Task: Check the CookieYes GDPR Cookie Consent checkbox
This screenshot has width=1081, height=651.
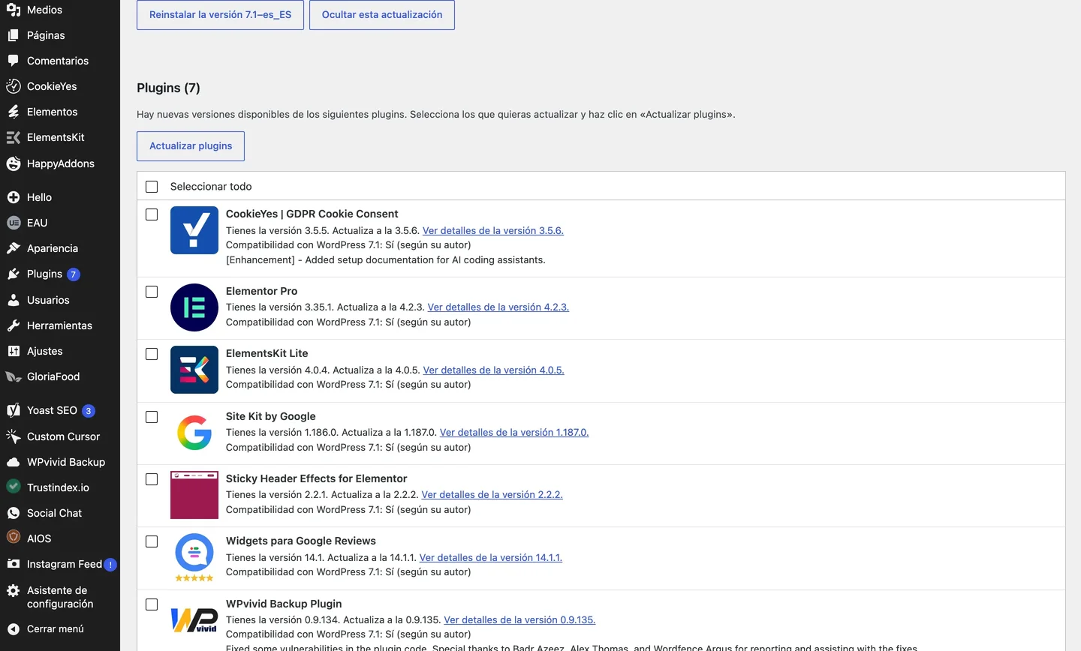Action: pyautogui.click(x=152, y=214)
